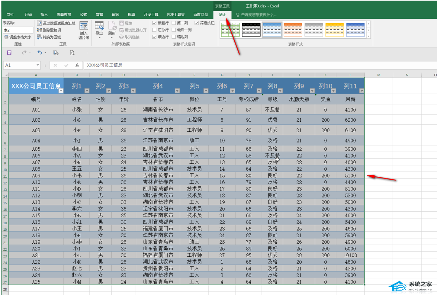The image size is (437, 295).
Task: Uncheck the 标题行 header row checkbox
Action: click(x=155, y=23)
